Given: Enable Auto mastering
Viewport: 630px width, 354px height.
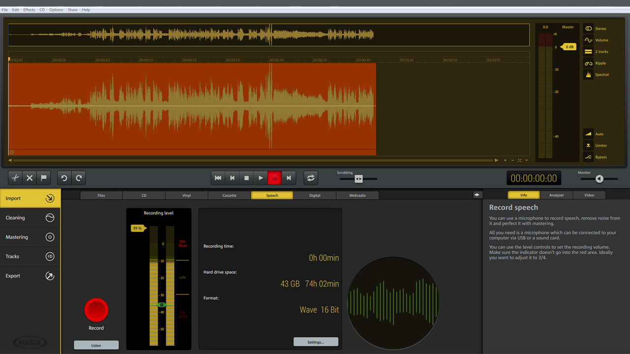Looking at the screenshot, I should point(588,134).
